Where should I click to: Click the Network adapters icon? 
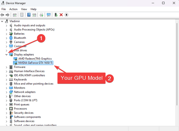point(11,92)
